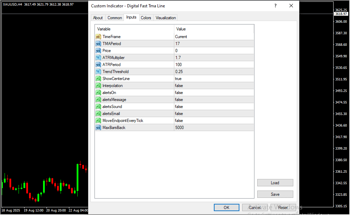This screenshot has height=215, width=350.
Task: Switch to the Common tab
Action: [x=115, y=18]
